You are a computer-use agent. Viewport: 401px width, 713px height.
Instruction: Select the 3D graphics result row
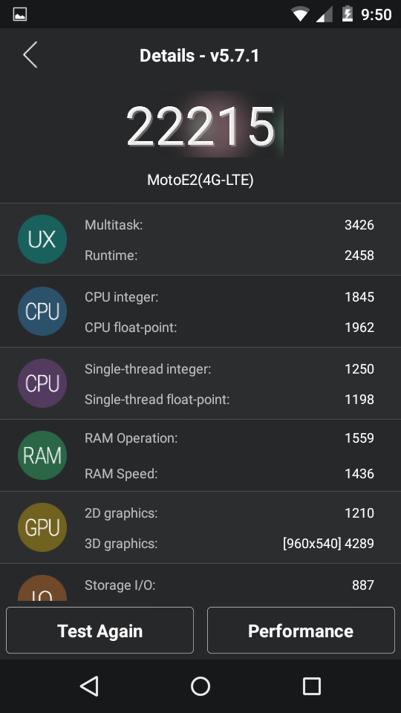coord(229,544)
